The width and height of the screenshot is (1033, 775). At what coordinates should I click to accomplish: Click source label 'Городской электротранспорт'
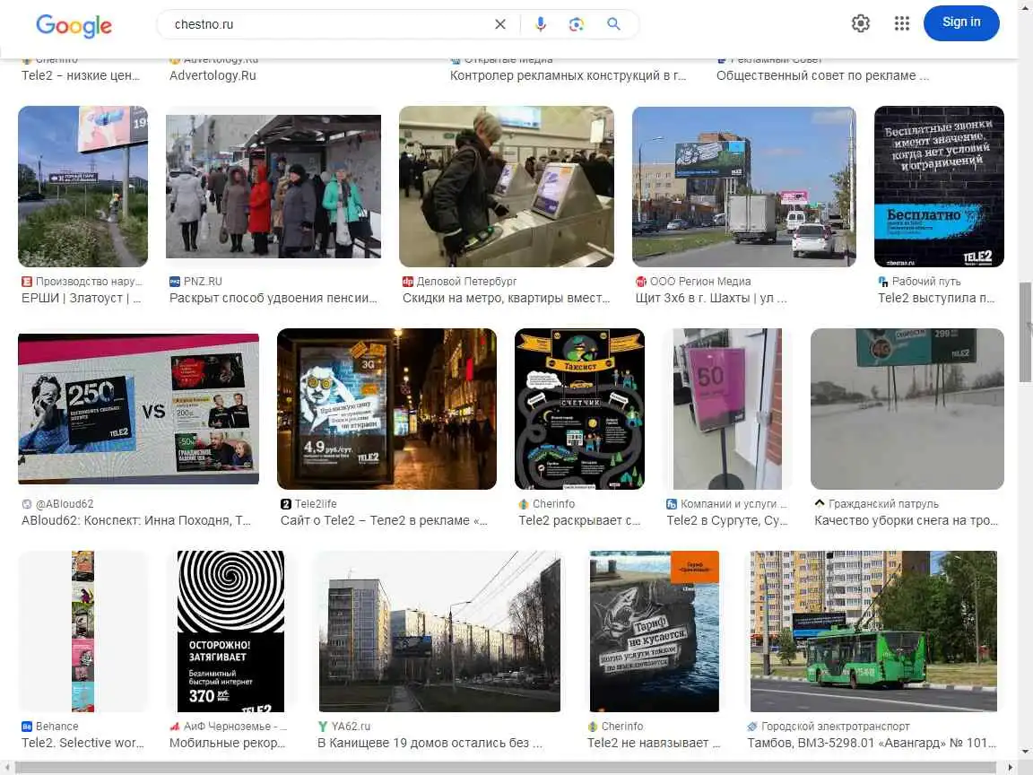tap(836, 727)
